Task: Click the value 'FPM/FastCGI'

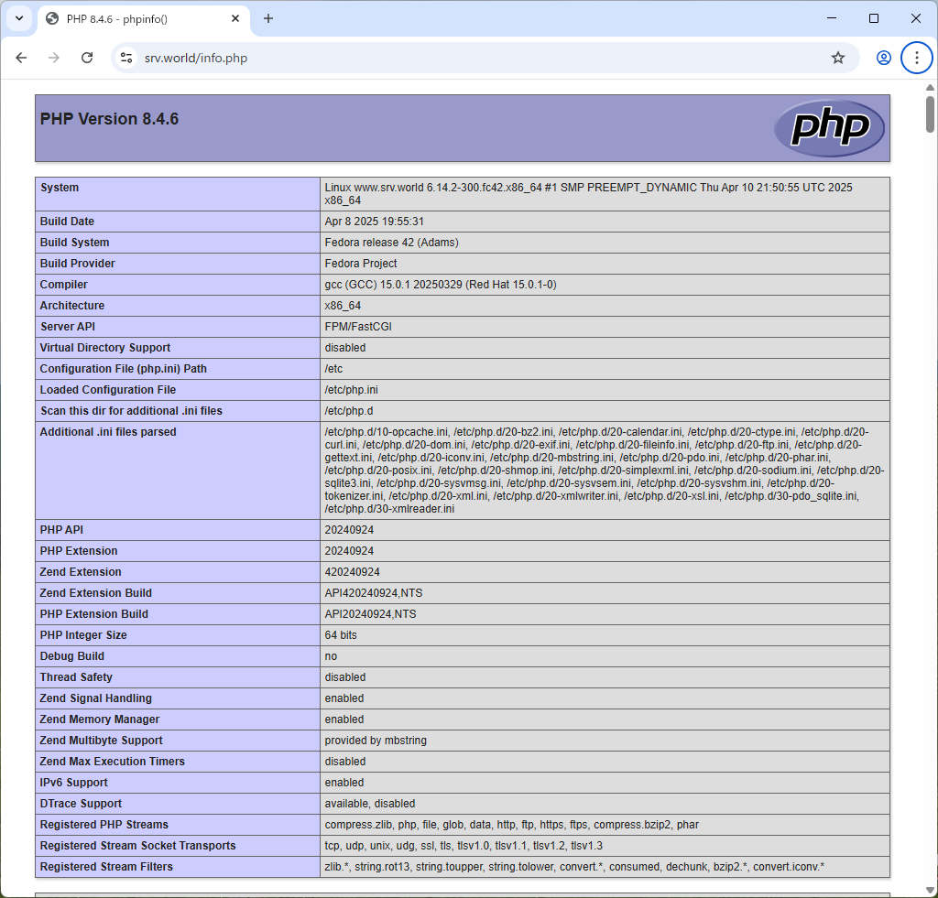Action: pos(358,327)
